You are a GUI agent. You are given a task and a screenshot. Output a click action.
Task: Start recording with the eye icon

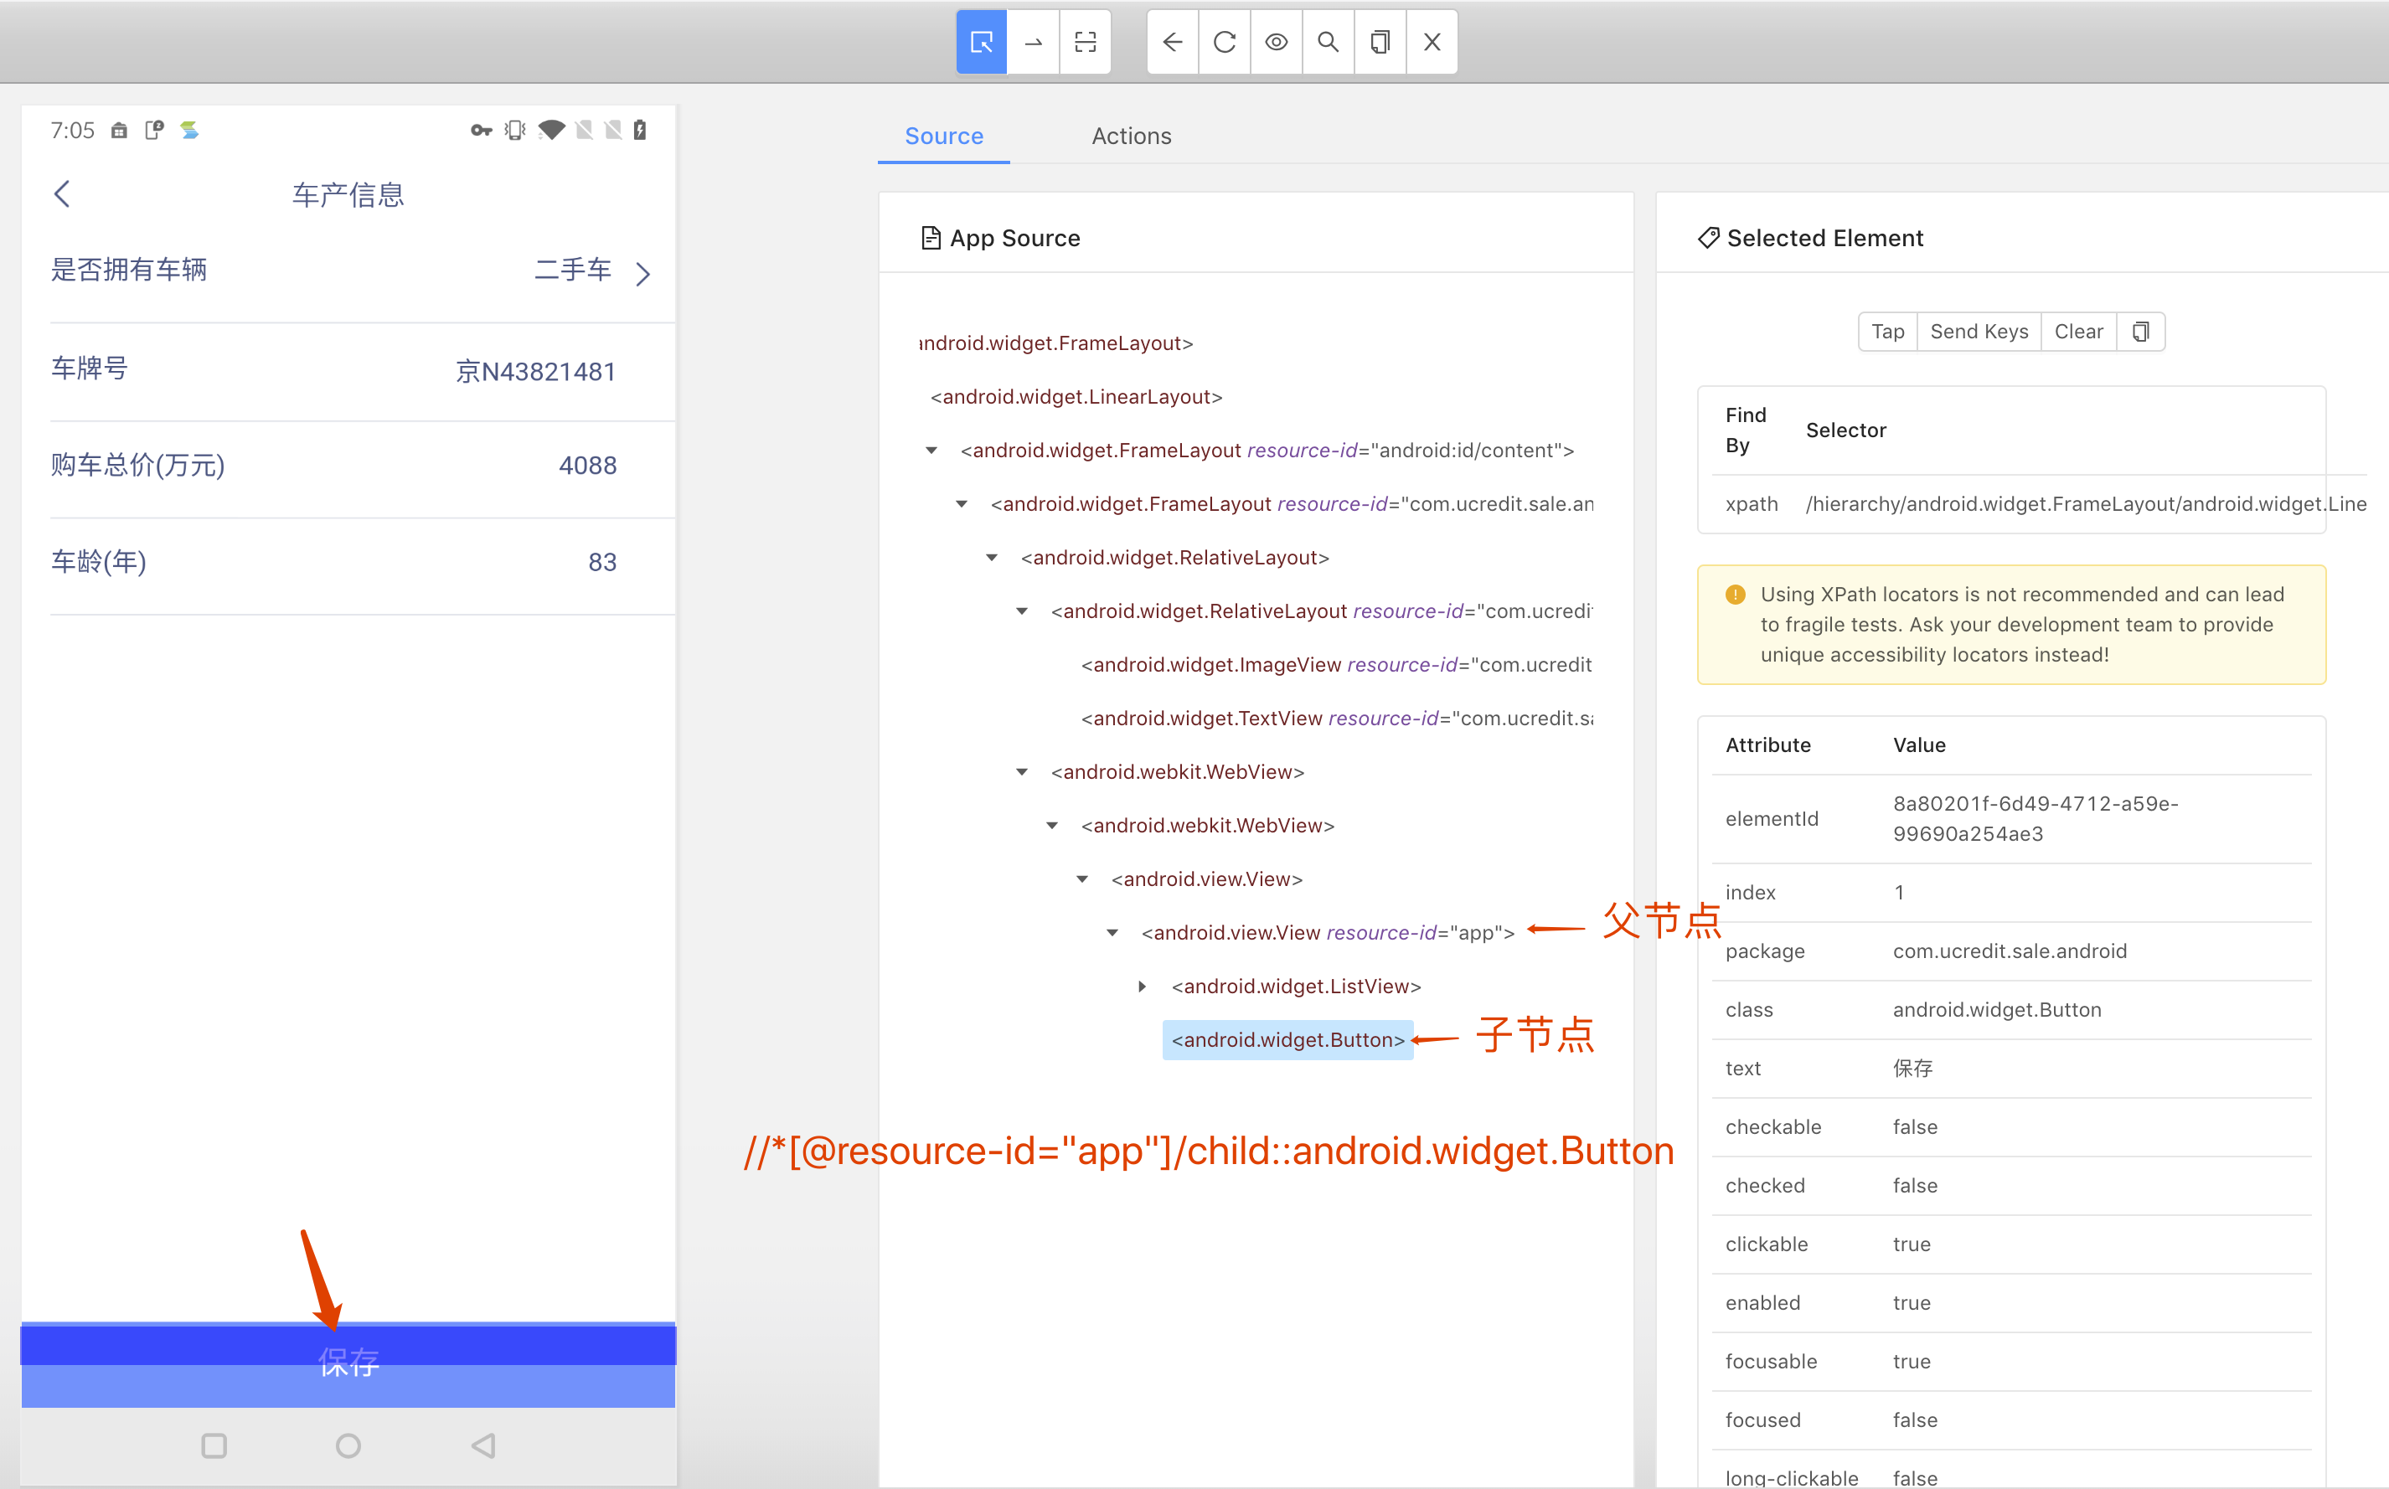[1277, 43]
